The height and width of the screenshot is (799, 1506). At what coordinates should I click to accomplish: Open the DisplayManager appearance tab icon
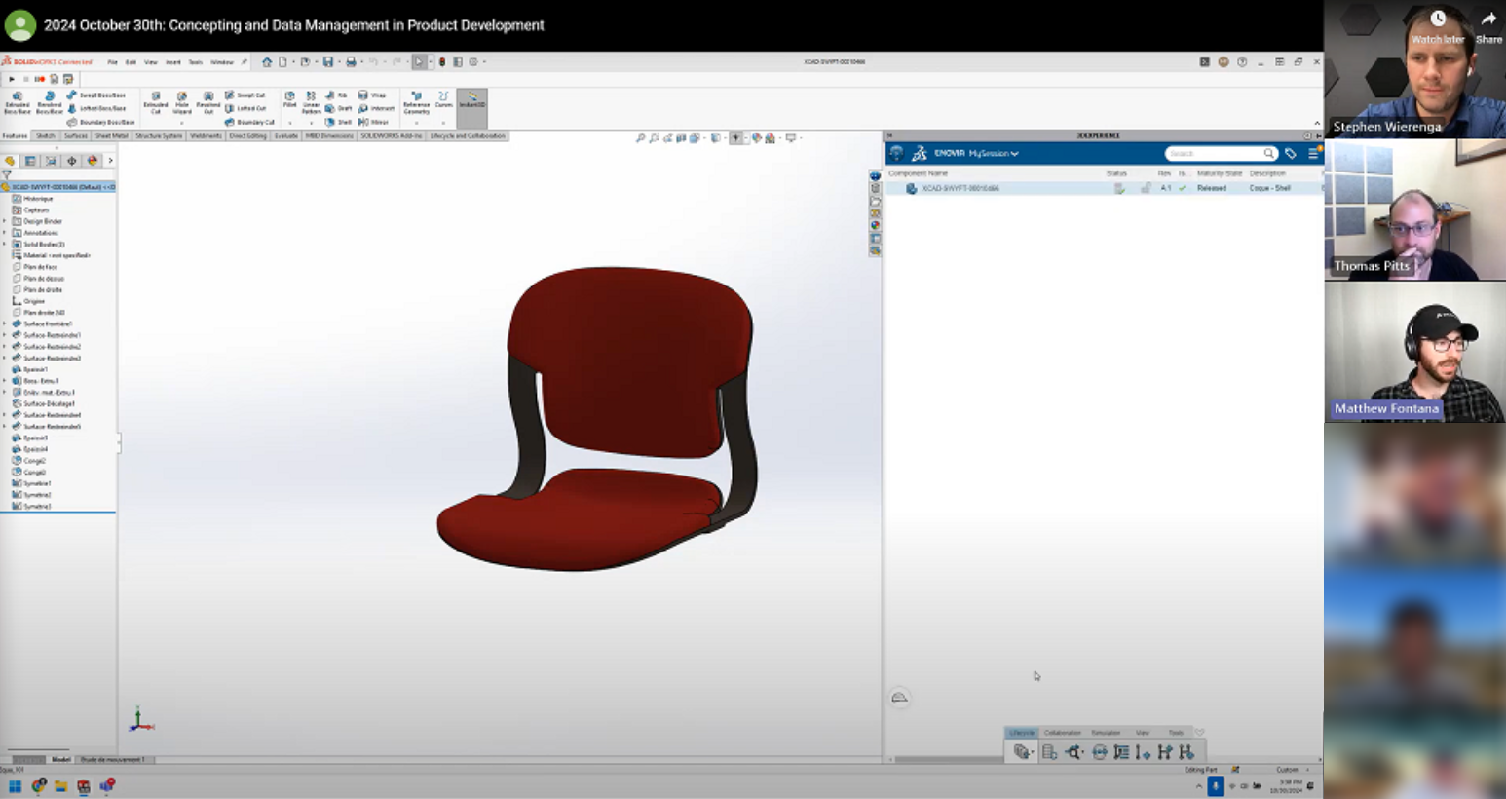[x=93, y=161]
